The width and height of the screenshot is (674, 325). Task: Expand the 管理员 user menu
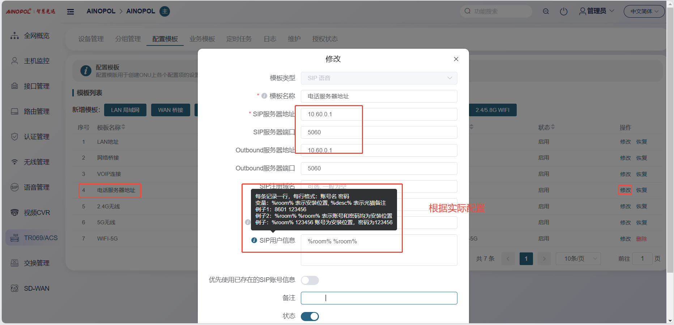[x=597, y=11]
